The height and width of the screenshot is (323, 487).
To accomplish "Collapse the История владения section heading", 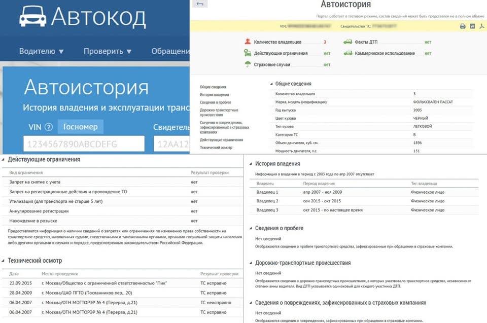I will (275, 164).
